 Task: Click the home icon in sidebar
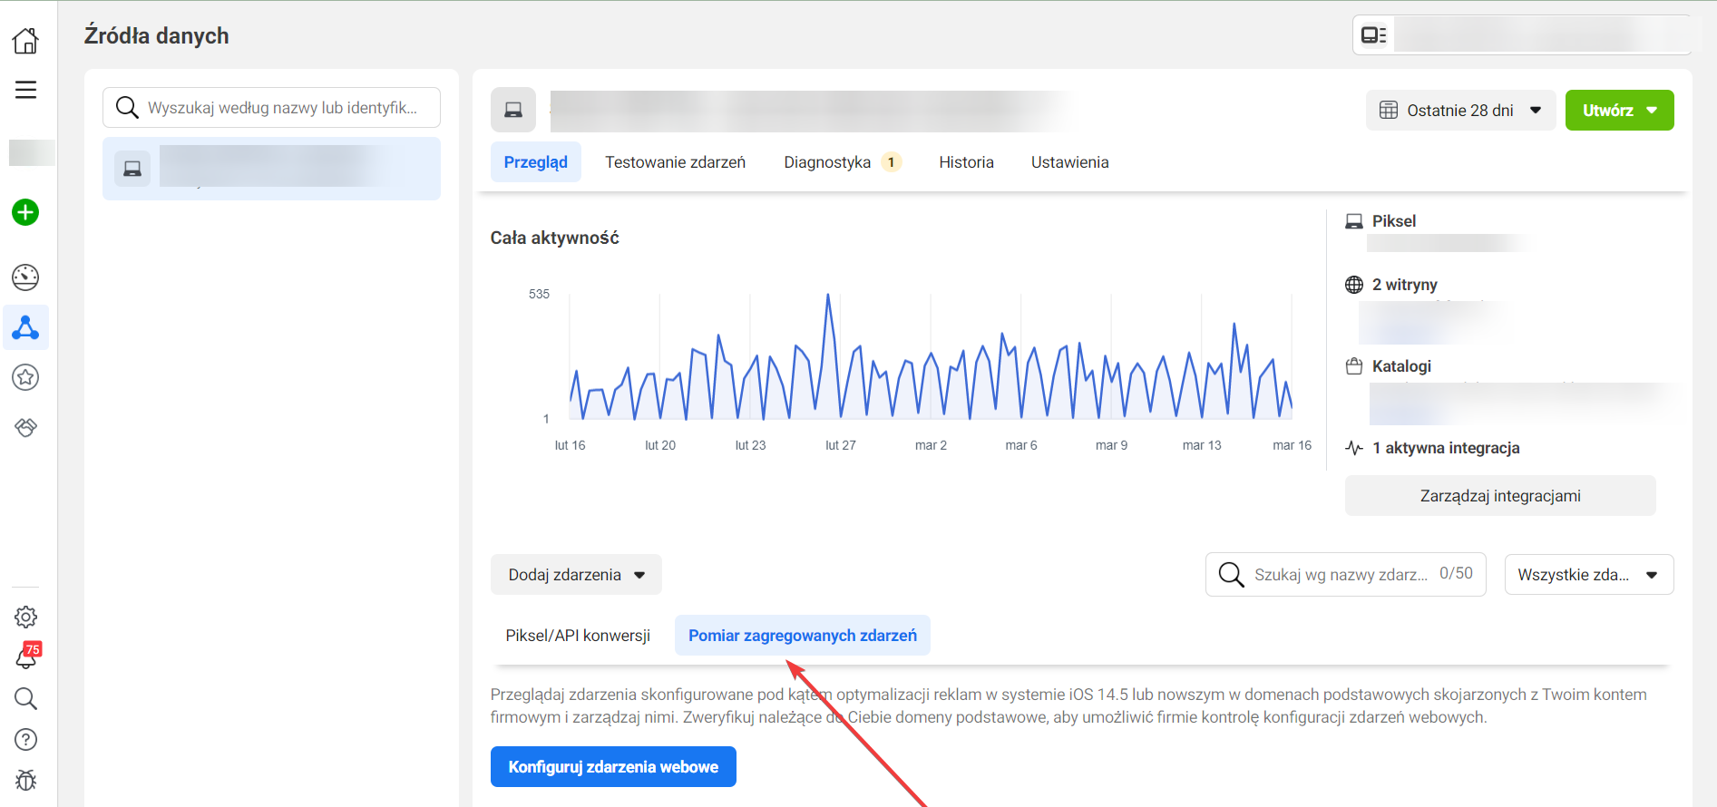click(25, 40)
